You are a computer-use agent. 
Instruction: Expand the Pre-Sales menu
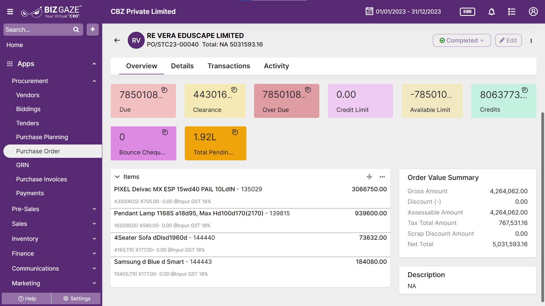click(x=54, y=209)
